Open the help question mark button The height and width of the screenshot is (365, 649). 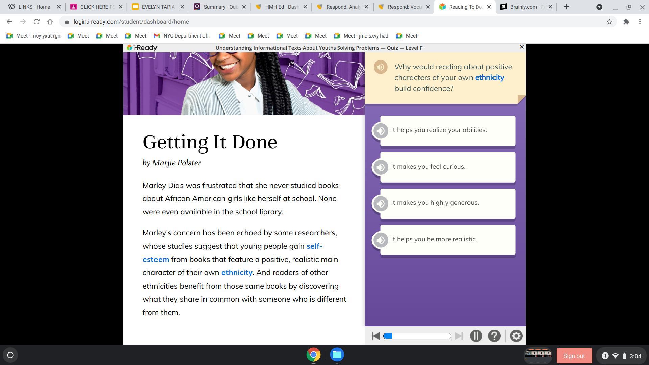494,336
